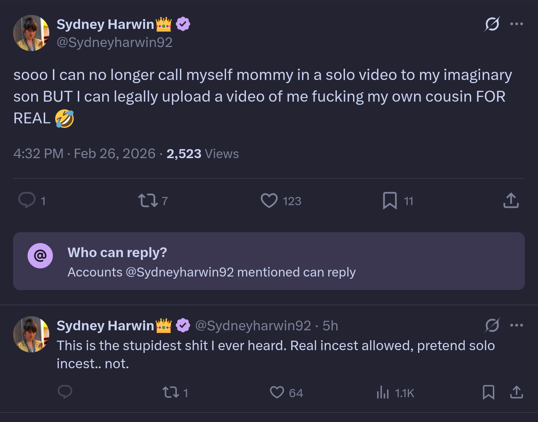Image resolution: width=538 pixels, height=422 pixels.
Task: Bookmark the reply post
Action: (488, 392)
